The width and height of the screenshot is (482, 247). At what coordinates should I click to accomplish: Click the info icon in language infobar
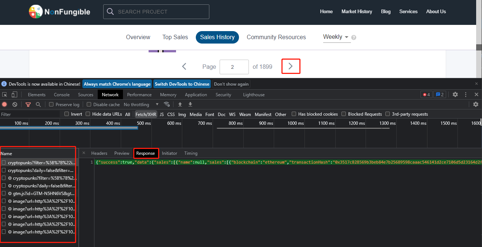point(4,84)
